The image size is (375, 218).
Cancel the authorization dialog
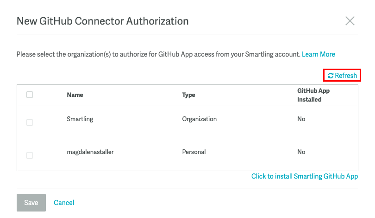(64, 203)
